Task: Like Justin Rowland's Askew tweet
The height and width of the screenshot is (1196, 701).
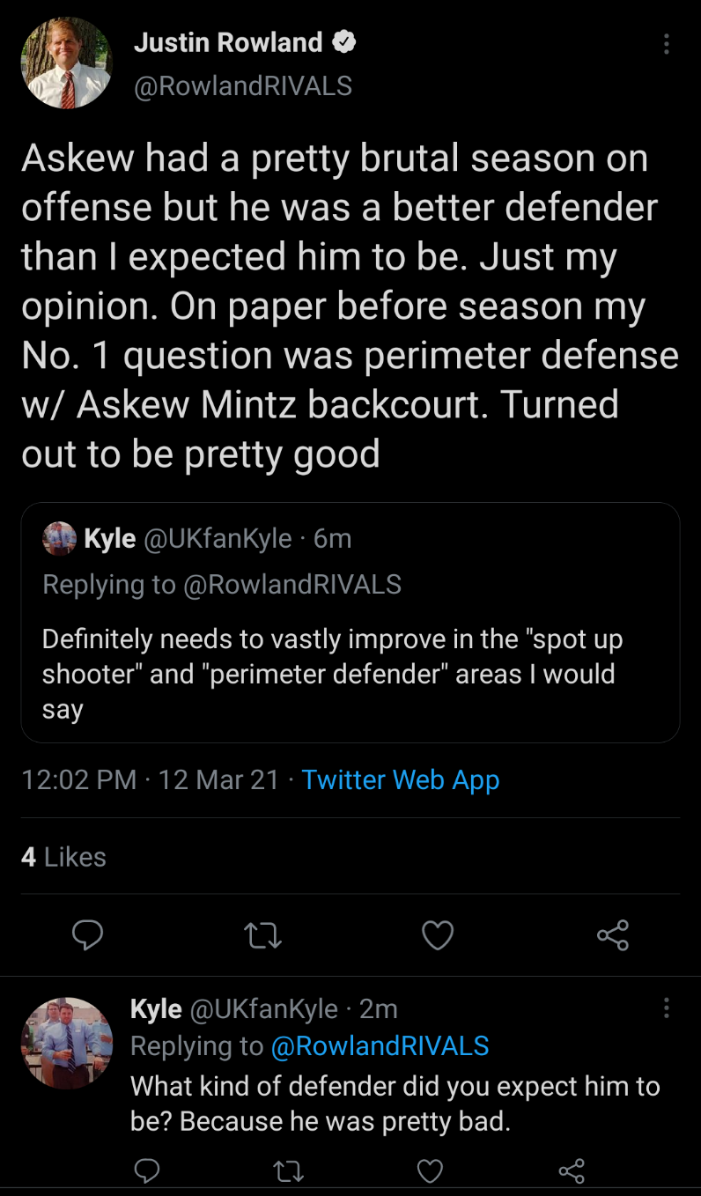Action: coord(438,935)
